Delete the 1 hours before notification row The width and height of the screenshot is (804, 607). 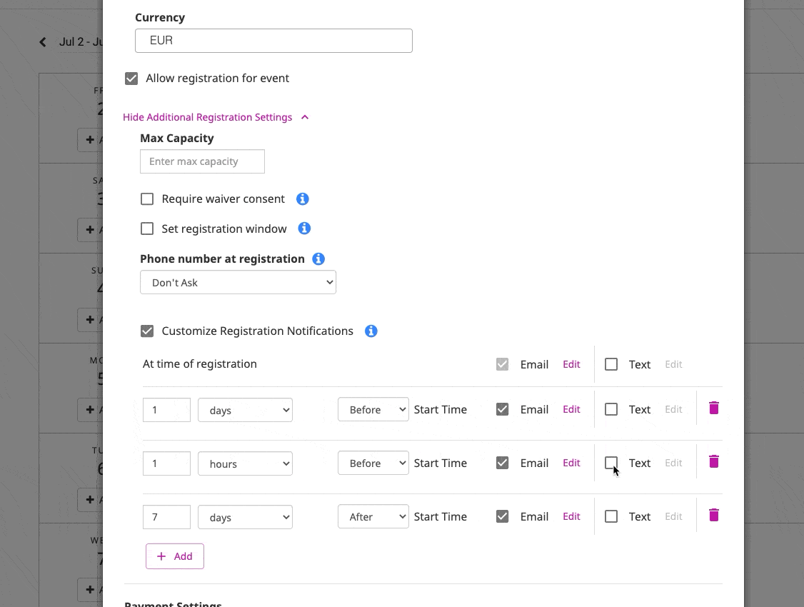click(714, 461)
